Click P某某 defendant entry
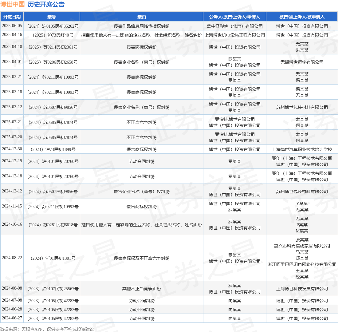 (302, 225)
